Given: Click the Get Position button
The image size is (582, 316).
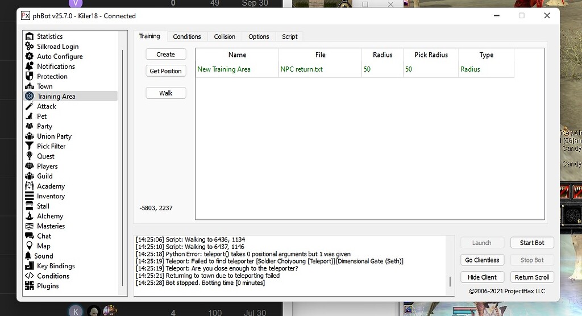Looking at the screenshot, I should [x=165, y=71].
